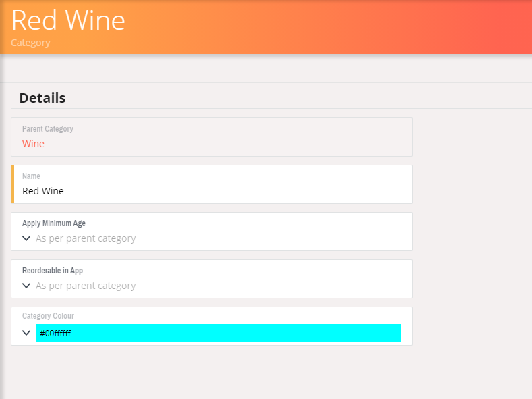Click the Parent Category label
This screenshot has width=532, height=399.
click(48, 129)
